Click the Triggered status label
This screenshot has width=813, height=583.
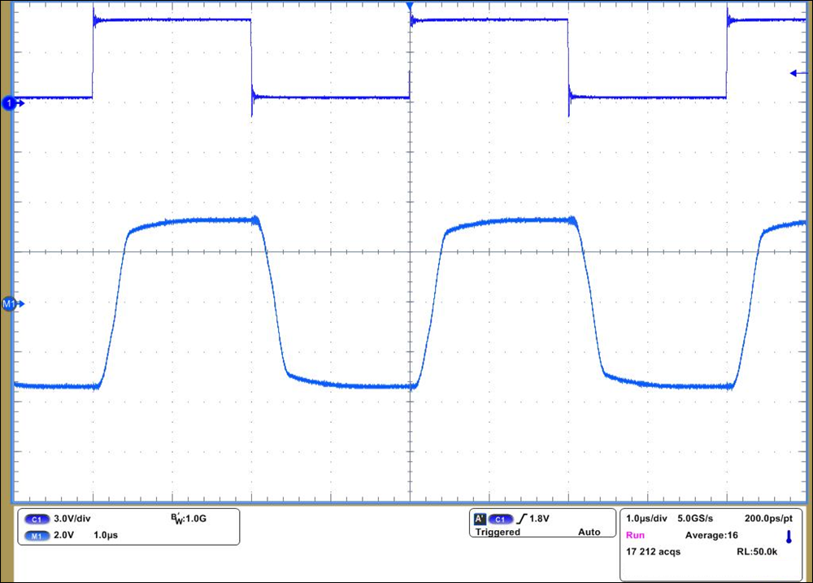pyautogui.click(x=499, y=533)
